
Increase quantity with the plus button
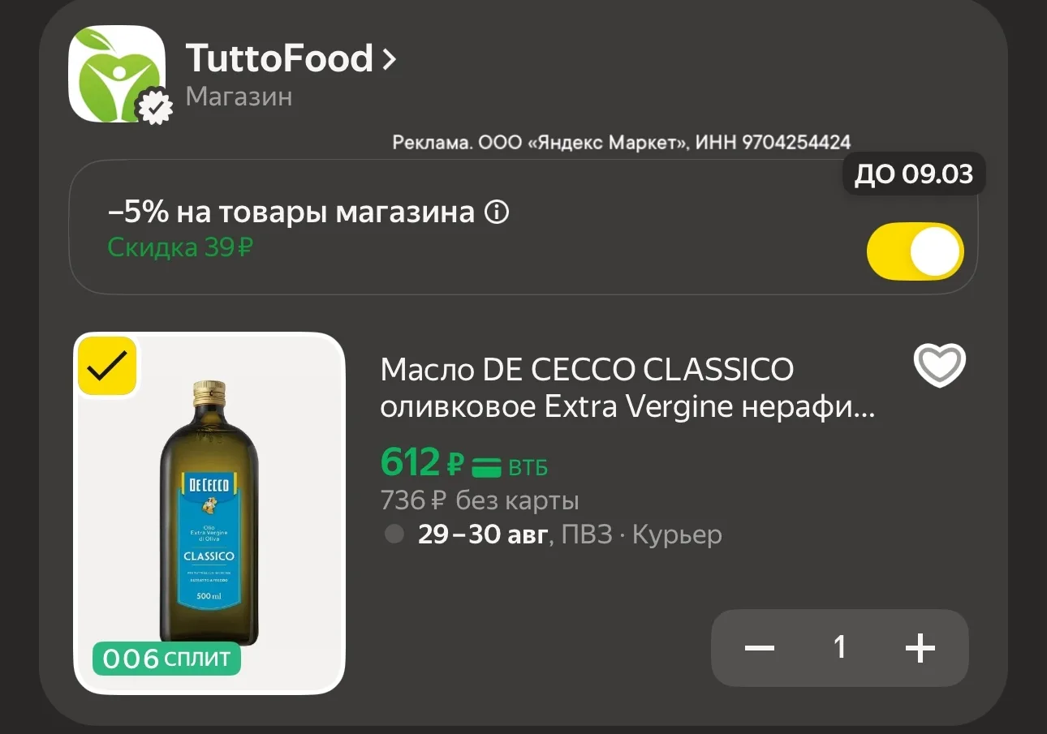[920, 648]
